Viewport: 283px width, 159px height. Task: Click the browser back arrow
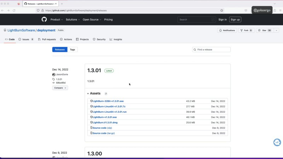click(x=3, y=11)
